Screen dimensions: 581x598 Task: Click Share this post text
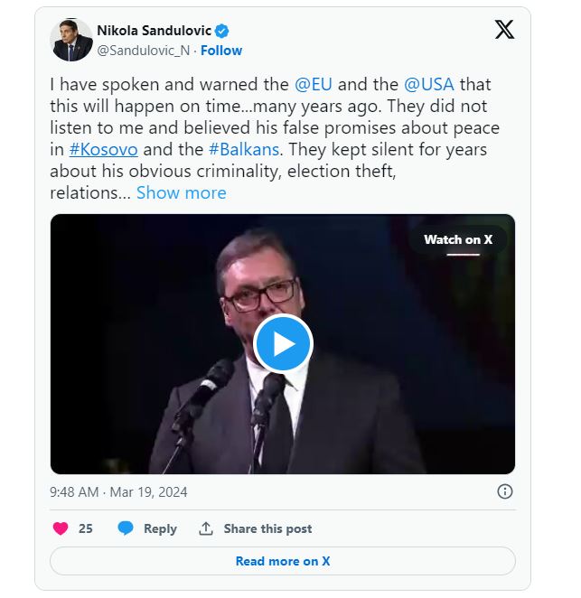tap(267, 528)
